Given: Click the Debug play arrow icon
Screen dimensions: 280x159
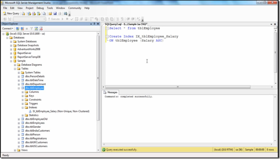Looking at the screenshot, I should pos(63,19).
